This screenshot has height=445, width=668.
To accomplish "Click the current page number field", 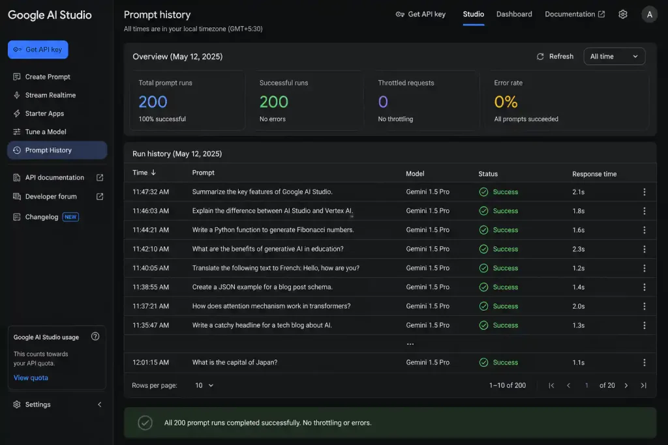I will point(586,386).
